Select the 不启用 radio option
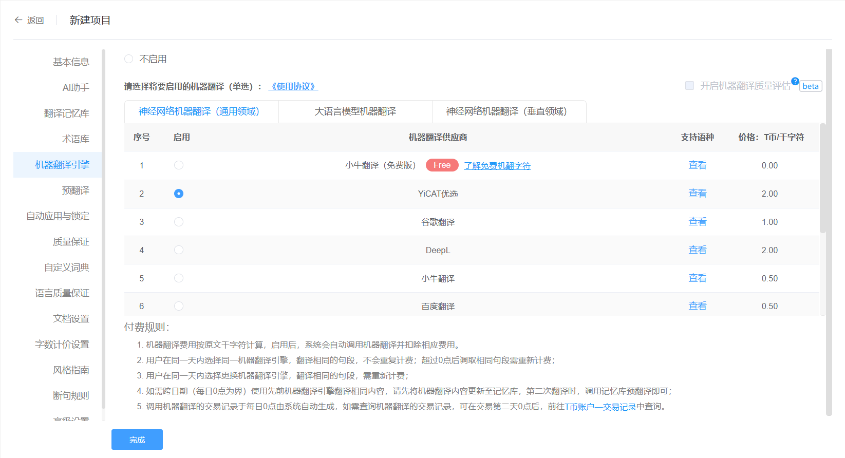845x458 pixels. tap(129, 59)
